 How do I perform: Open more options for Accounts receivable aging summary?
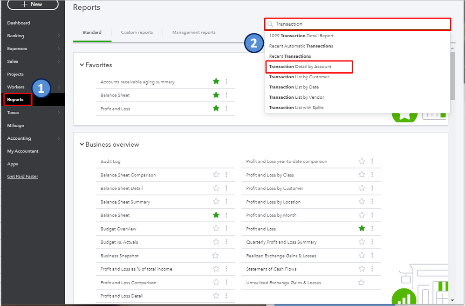coord(226,82)
